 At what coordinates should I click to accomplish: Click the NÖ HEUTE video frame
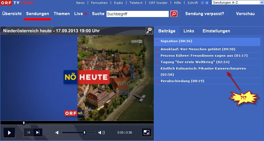[x=77, y=78]
